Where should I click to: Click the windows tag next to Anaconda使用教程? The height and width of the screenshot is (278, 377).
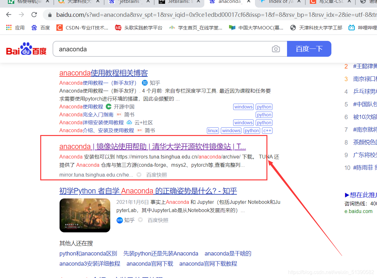coord(243,107)
